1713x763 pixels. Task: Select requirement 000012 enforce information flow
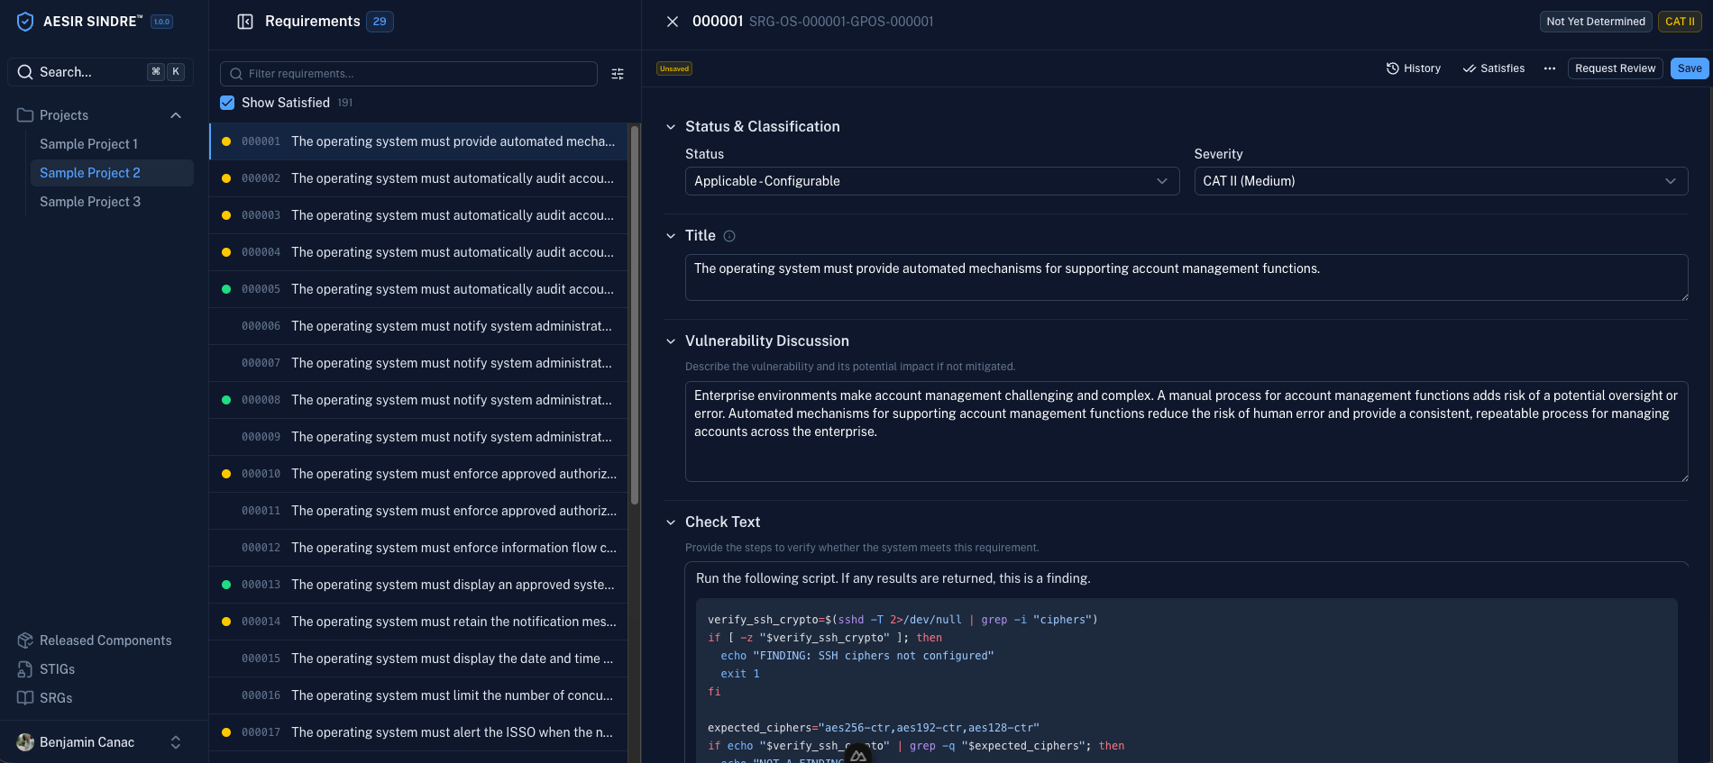(x=418, y=548)
